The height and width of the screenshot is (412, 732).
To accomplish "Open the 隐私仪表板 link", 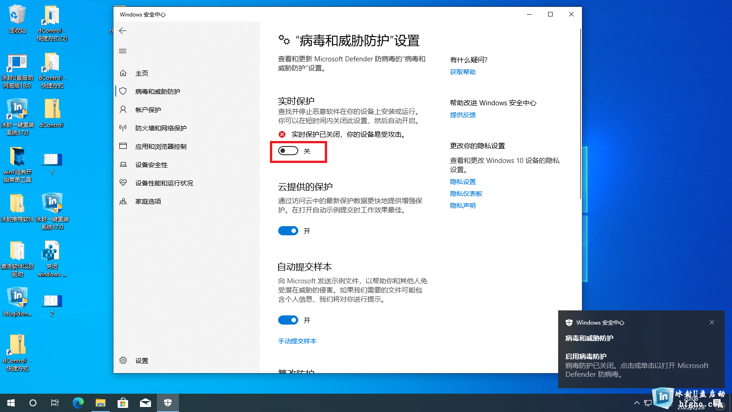I will click(x=466, y=194).
